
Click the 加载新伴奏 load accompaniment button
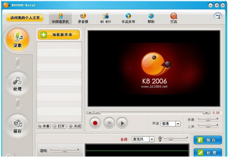(x=59, y=35)
